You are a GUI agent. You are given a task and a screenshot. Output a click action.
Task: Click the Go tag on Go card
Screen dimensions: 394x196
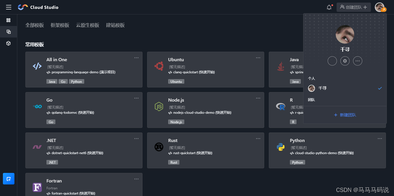pos(51,122)
